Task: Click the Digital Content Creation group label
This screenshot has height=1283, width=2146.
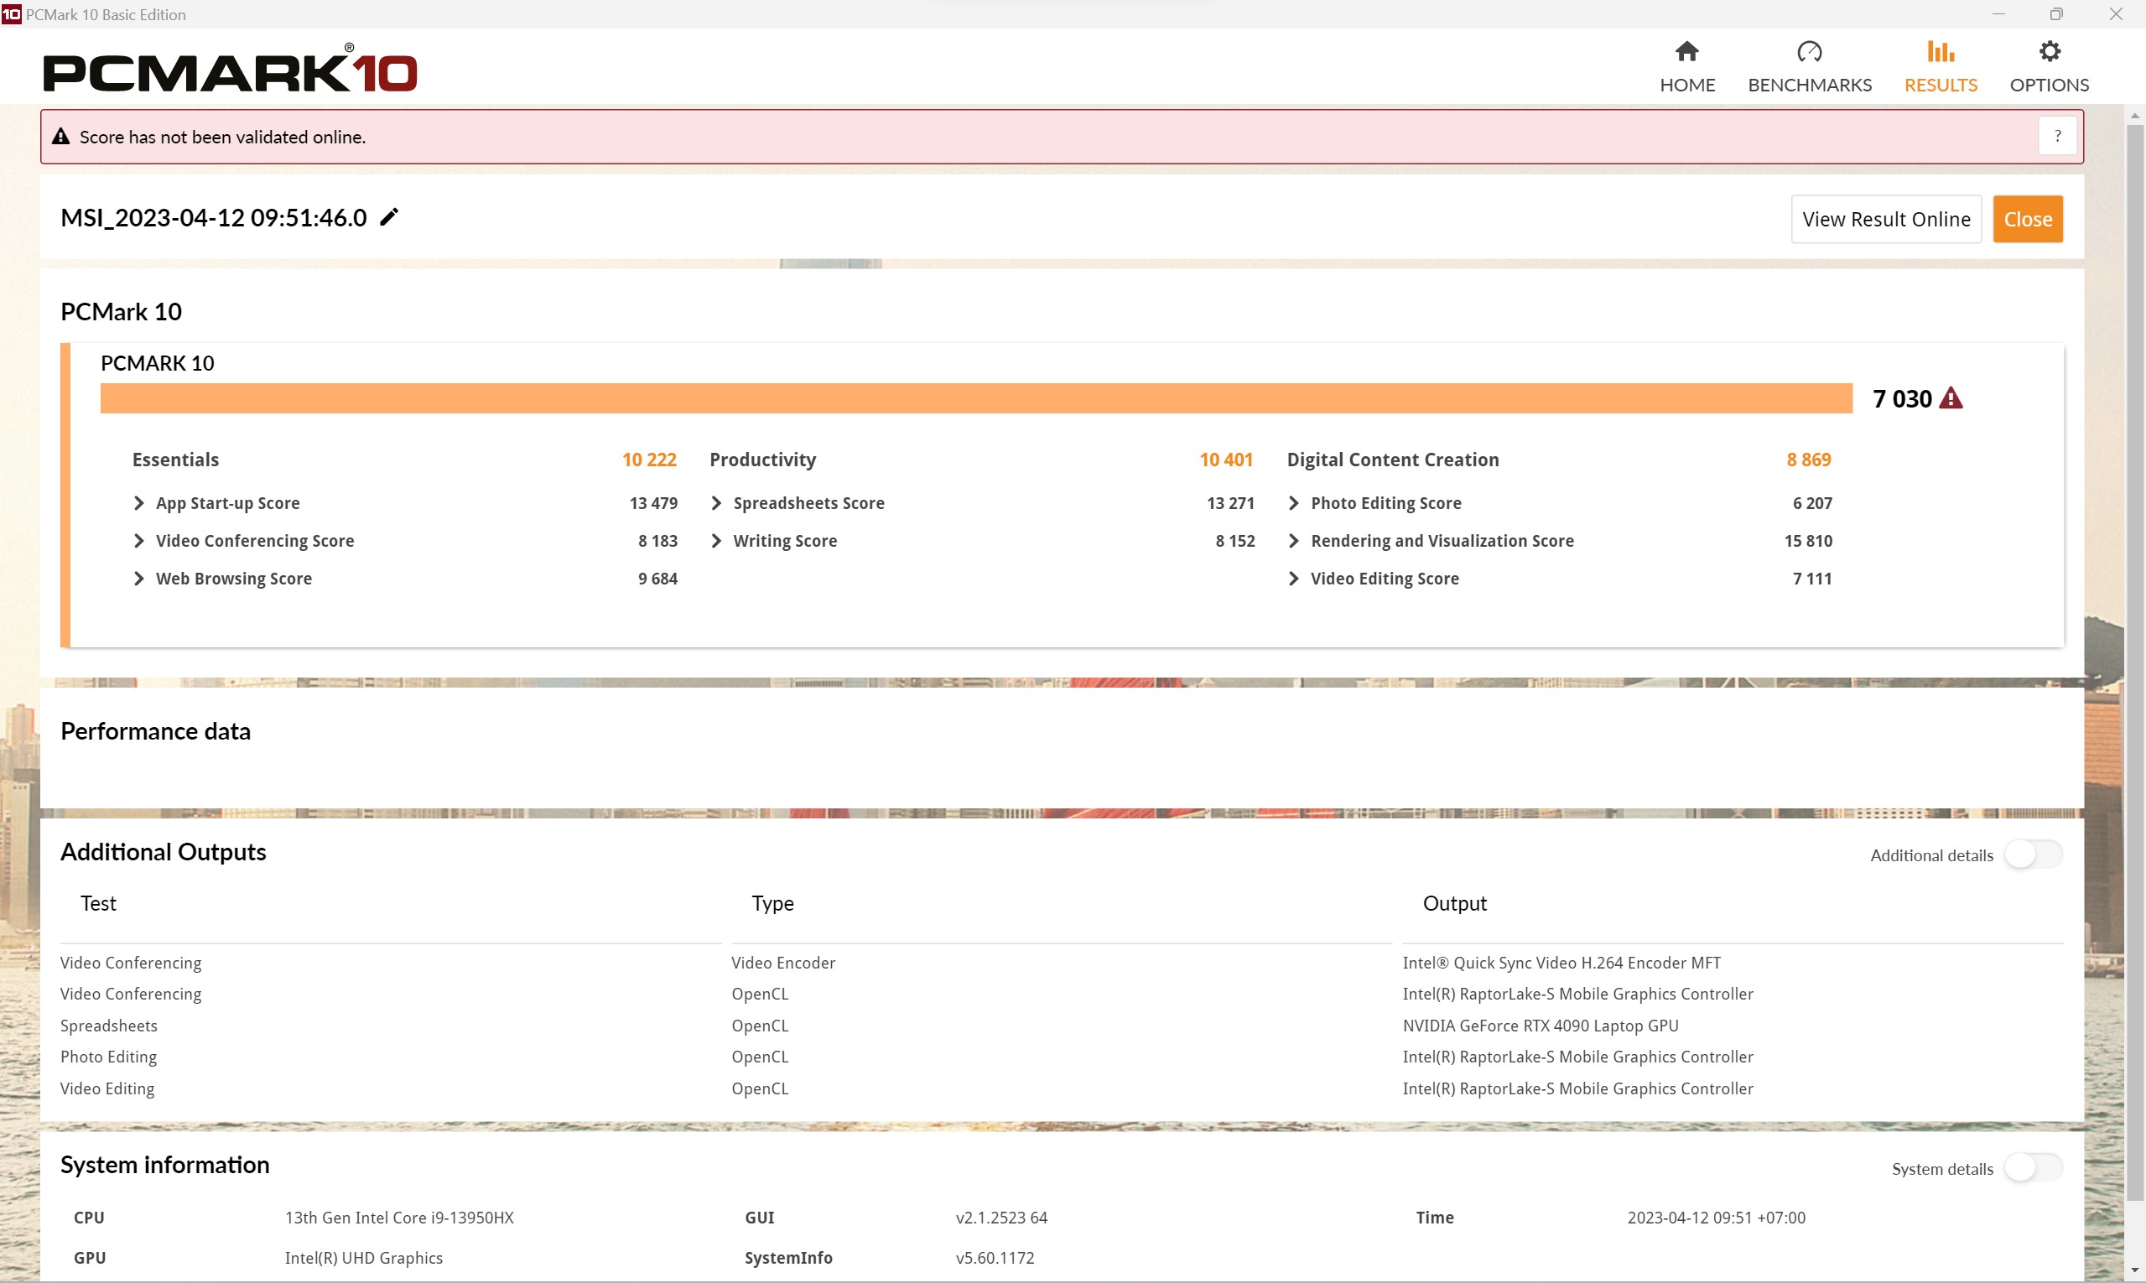Action: click(x=1393, y=460)
